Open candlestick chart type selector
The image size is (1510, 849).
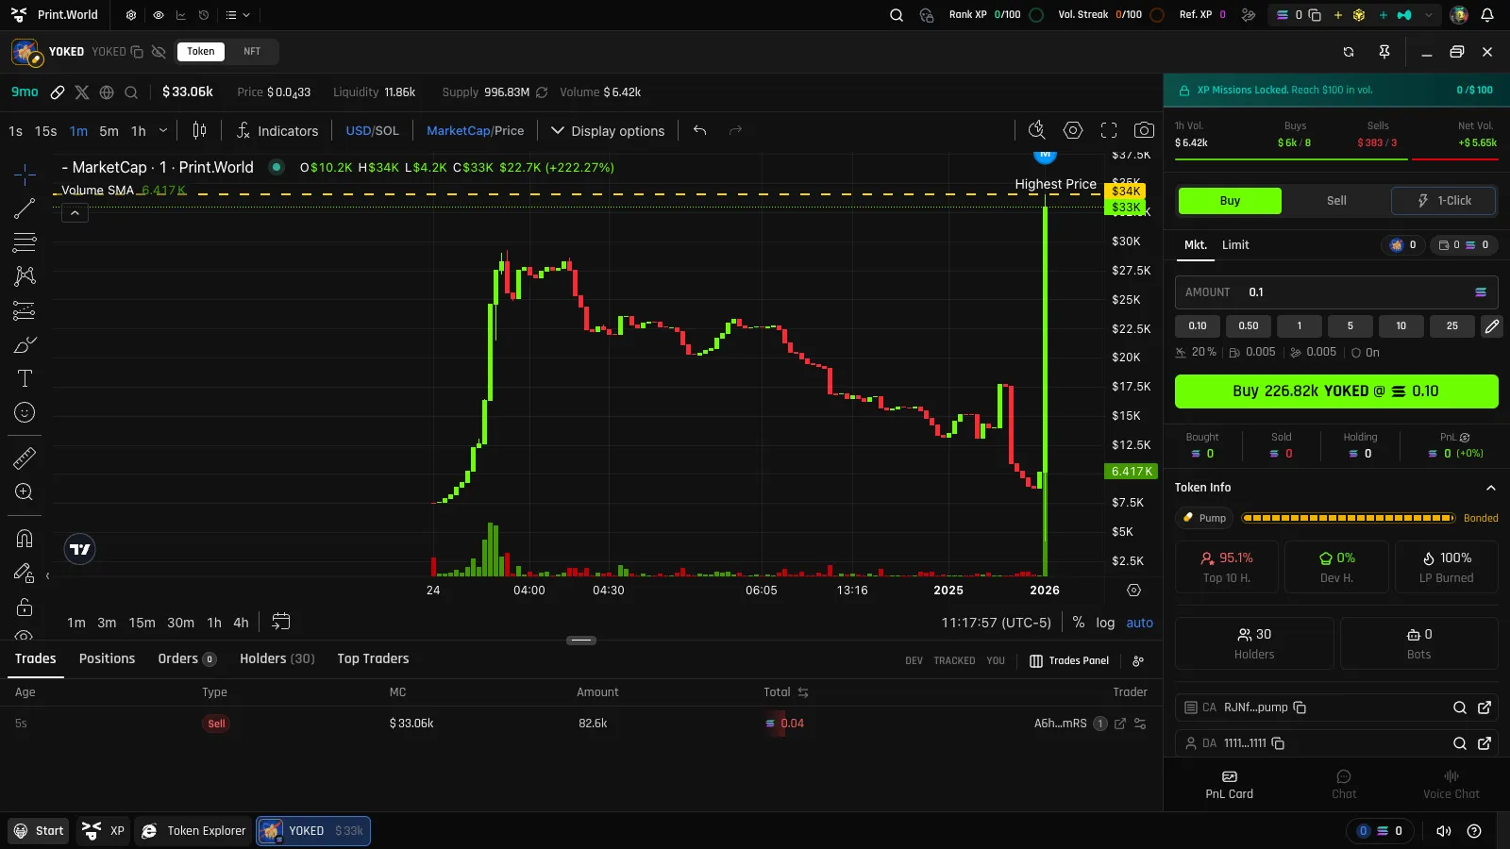coord(199,130)
